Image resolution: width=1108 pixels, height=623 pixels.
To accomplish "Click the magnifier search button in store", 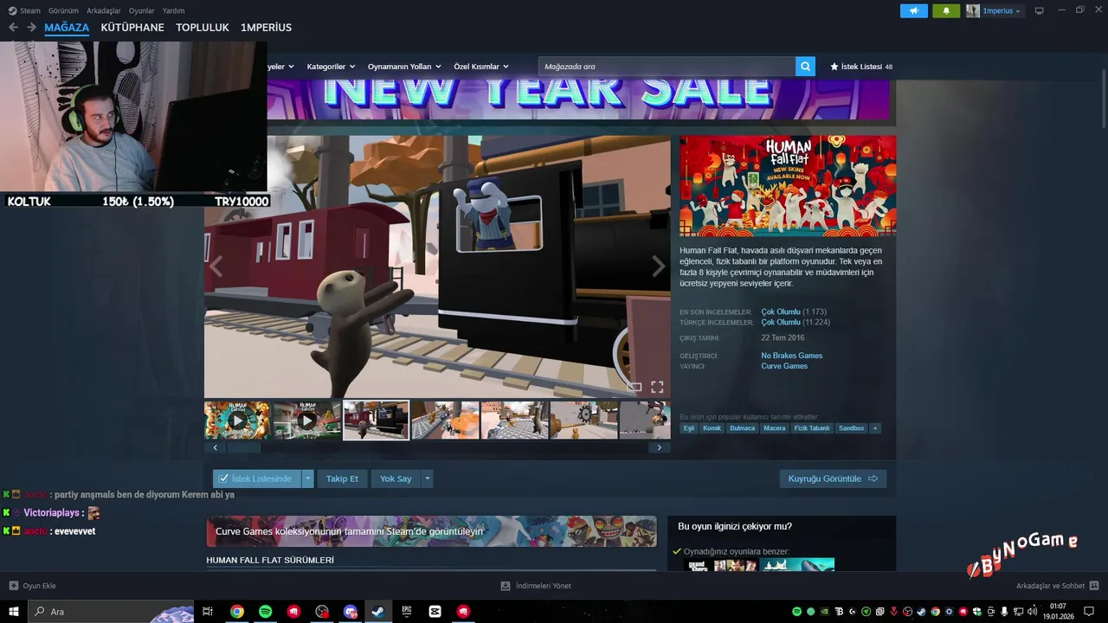I will pos(805,67).
